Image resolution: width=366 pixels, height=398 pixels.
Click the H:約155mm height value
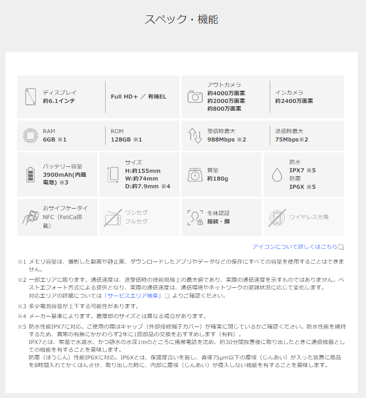point(143,171)
